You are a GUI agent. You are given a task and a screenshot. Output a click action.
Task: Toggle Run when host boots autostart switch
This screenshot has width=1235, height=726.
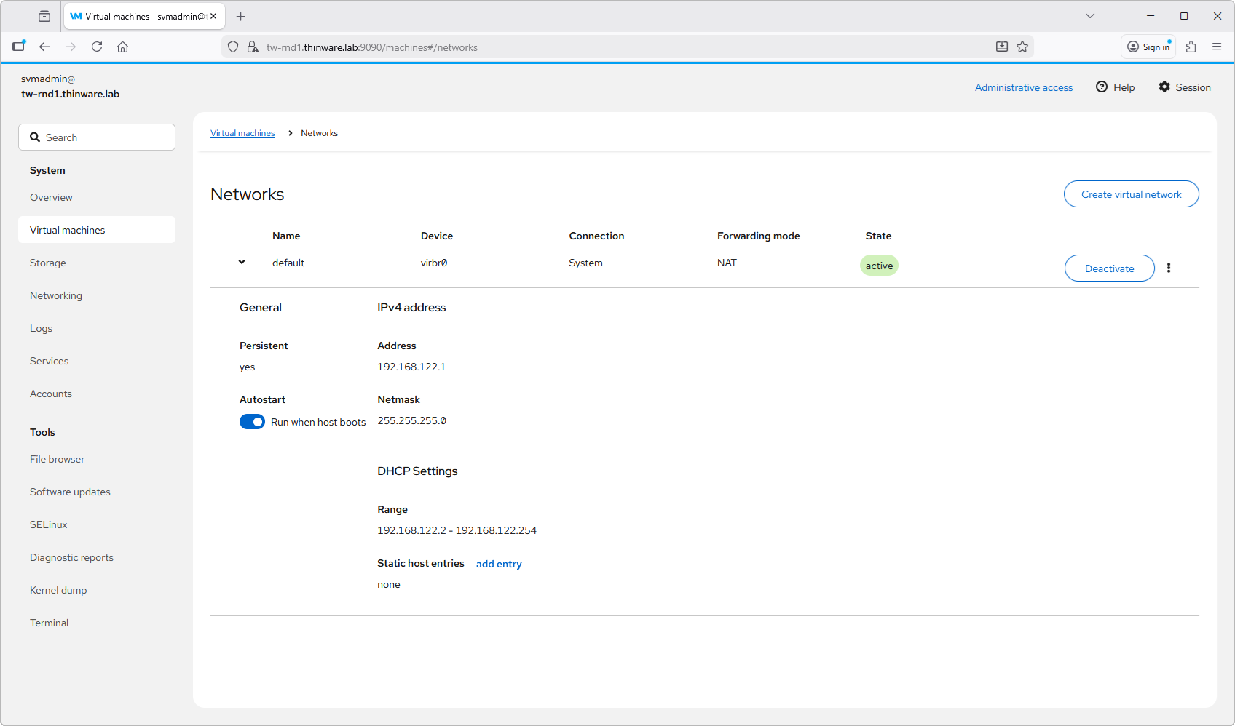(x=252, y=422)
